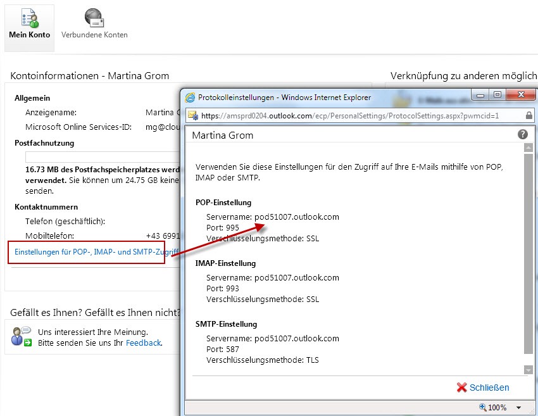The height and width of the screenshot is (416, 538).
Task: Maximize the Protokolleinstellungen window
Action: click(497, 95)
